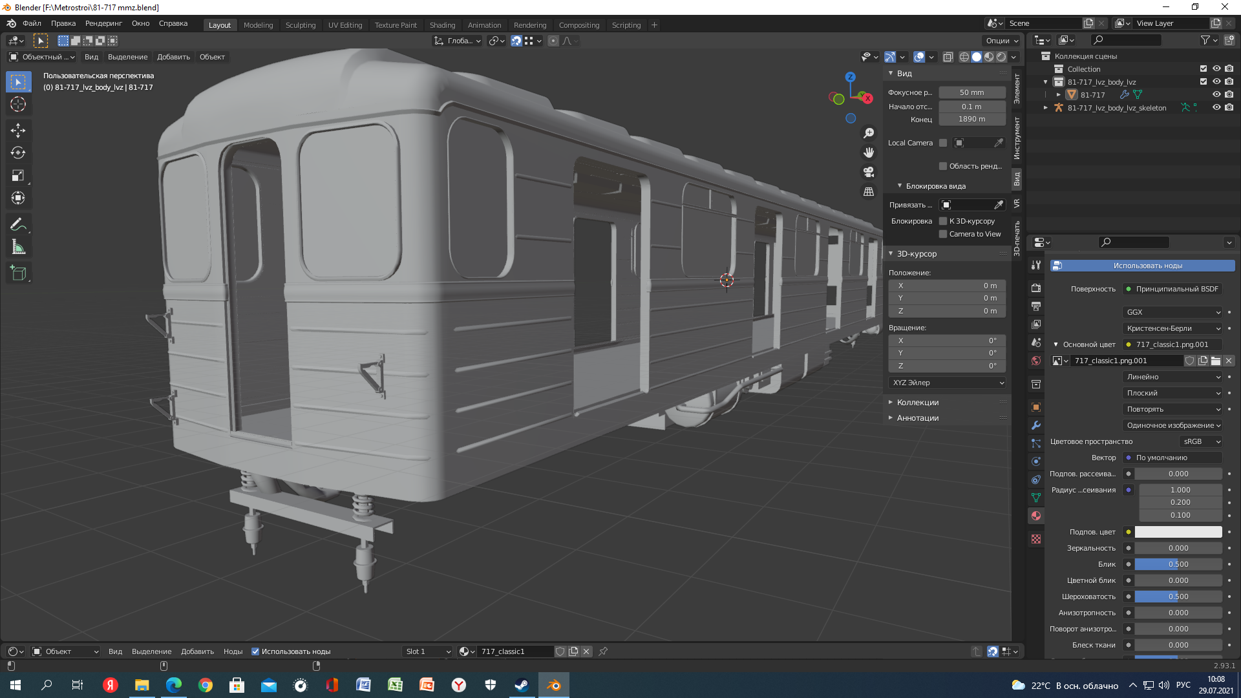Click the Add Cube tool icon
Viewport: 1241px width, 698px height.
[x=18, y=273]
